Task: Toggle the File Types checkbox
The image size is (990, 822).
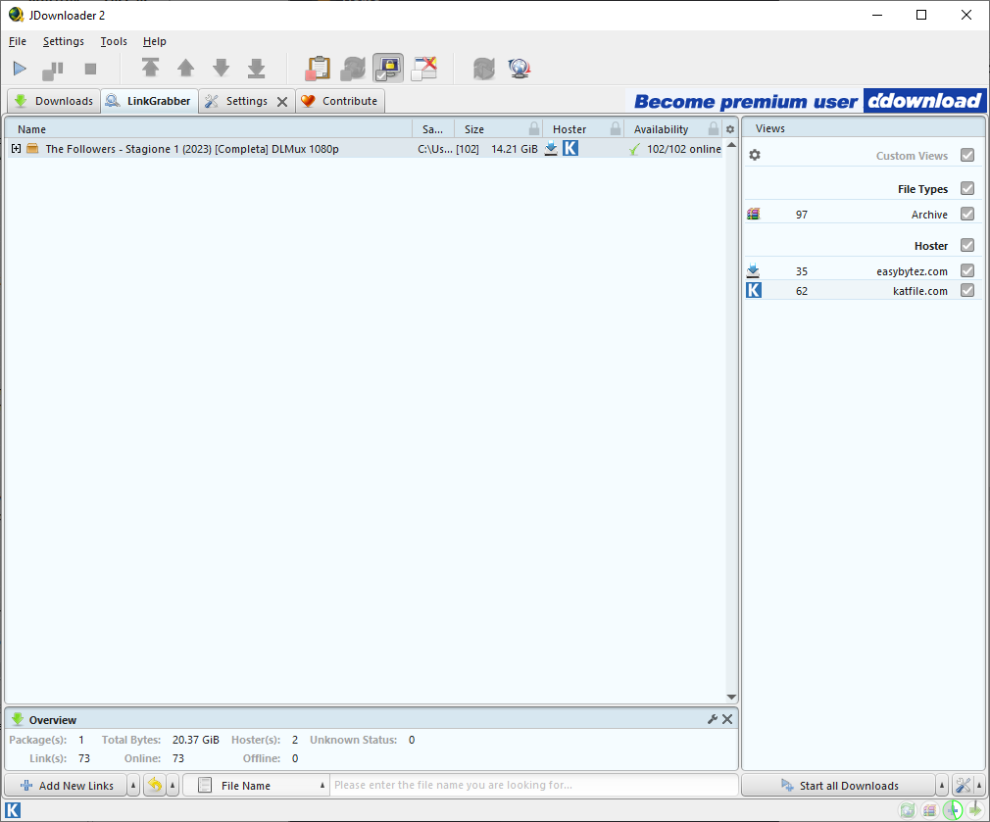Action: 967,188
